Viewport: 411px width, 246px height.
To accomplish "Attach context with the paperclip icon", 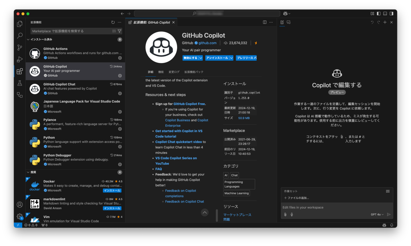I will coord(285,215).
